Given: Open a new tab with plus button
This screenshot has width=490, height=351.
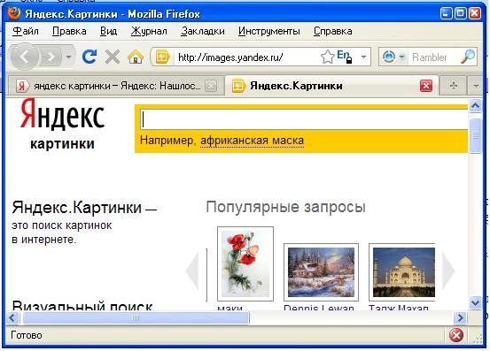Looking at the screenshot, I should [x=453, y=86].
